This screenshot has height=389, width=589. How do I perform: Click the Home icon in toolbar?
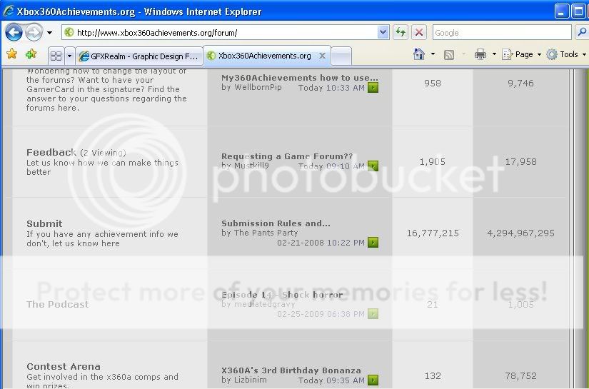click(419, 54)
